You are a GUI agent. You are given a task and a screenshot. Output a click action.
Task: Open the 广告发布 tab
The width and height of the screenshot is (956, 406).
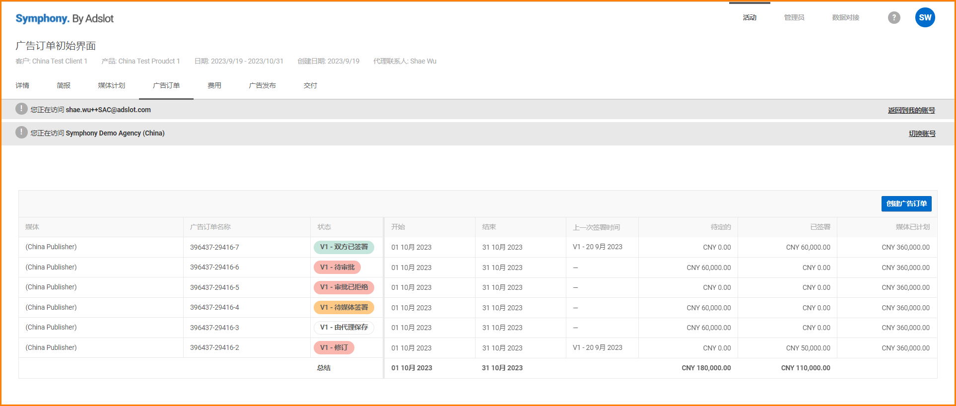[x=263, y=85]
